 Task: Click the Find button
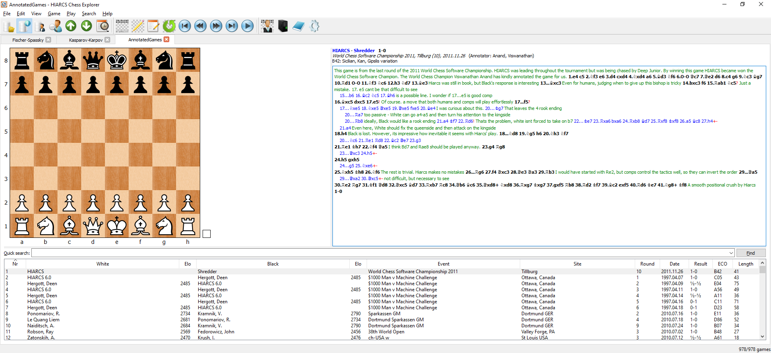(750, 253)
